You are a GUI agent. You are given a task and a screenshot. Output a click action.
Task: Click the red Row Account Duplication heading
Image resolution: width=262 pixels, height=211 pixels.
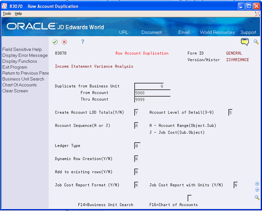click(142, 53)
